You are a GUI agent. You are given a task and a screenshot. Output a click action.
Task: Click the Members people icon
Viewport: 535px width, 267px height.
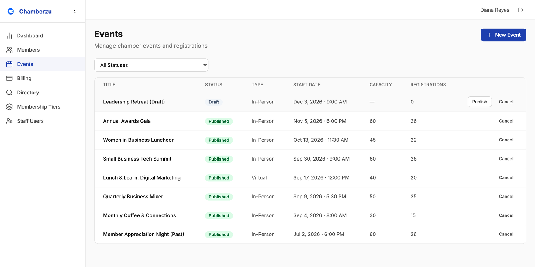point(9,50)
